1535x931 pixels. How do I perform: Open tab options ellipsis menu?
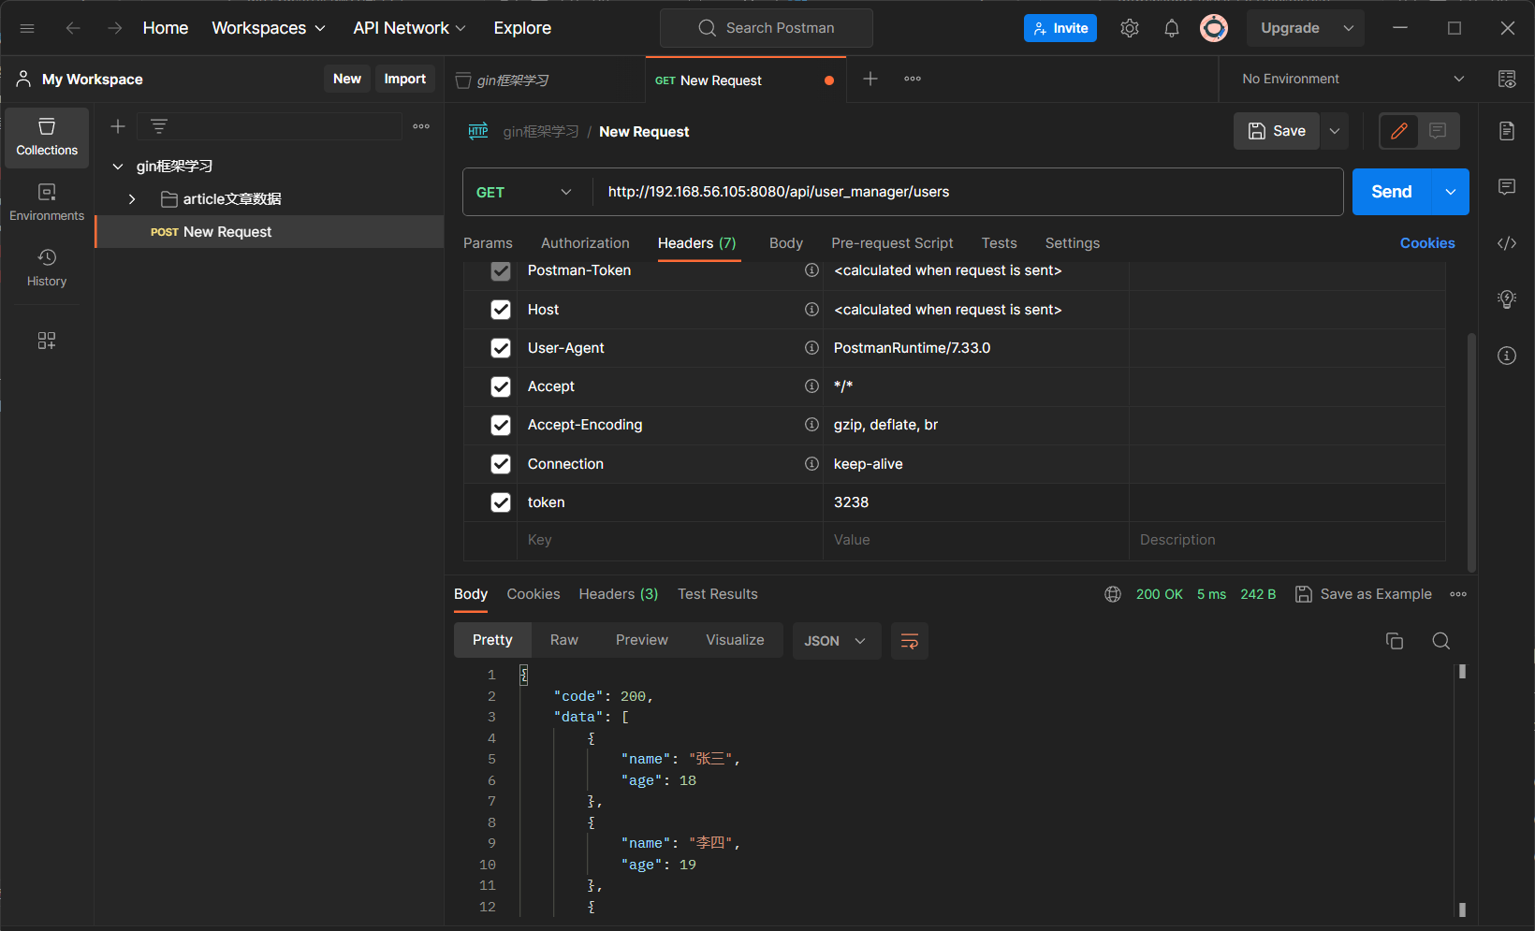pyautogui.click(x=913, y=80)
